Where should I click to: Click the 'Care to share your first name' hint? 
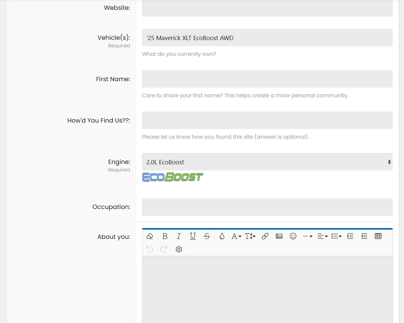click(x=245, y=96)
